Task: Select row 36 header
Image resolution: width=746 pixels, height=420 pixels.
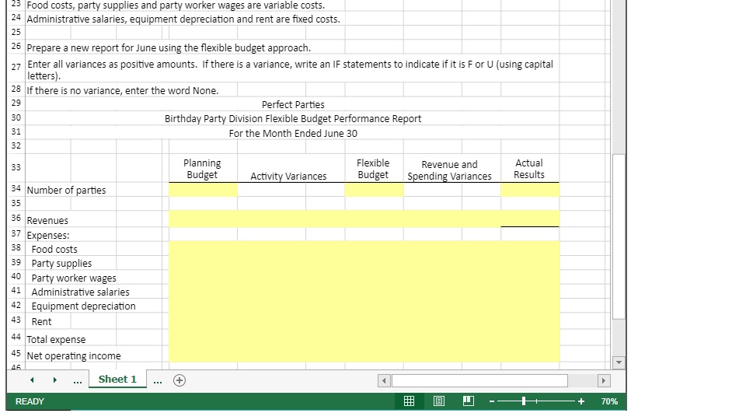Action: click(x=16, y=218)
